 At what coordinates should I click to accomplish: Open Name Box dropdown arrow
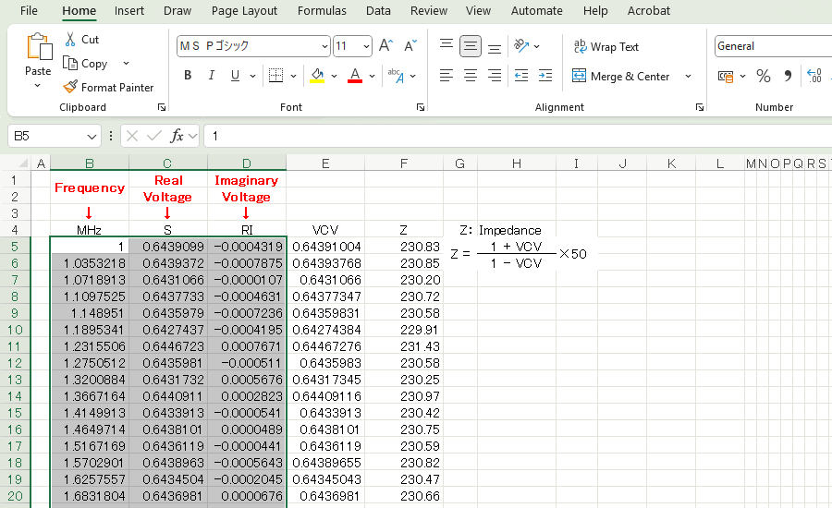[92, 137]
